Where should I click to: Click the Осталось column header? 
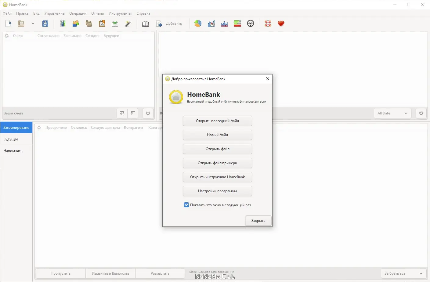79,128
